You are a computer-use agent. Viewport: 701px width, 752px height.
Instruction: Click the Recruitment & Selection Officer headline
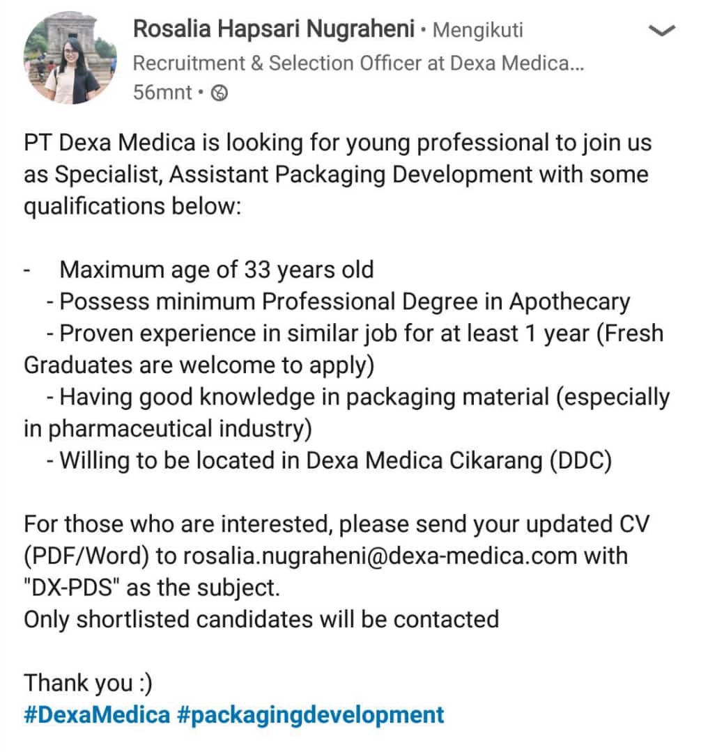(x=357, y=63)
